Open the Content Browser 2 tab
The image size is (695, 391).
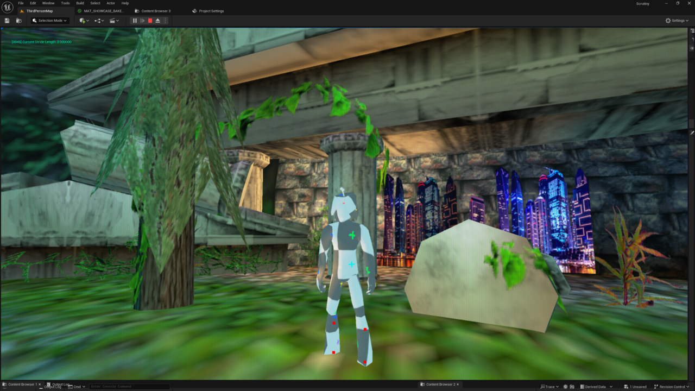440,384
